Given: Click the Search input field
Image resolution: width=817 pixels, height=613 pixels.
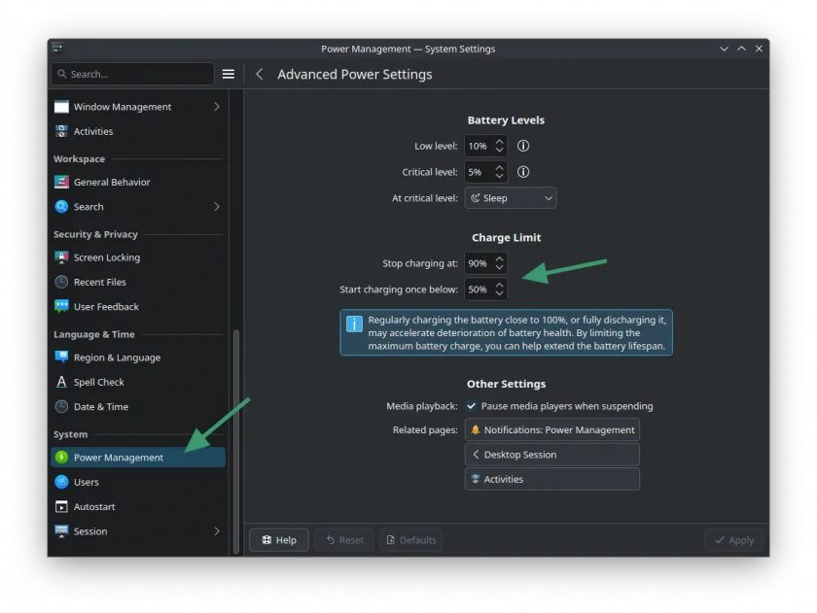Looking at the screenshot, I should click(x=133, y=74).
